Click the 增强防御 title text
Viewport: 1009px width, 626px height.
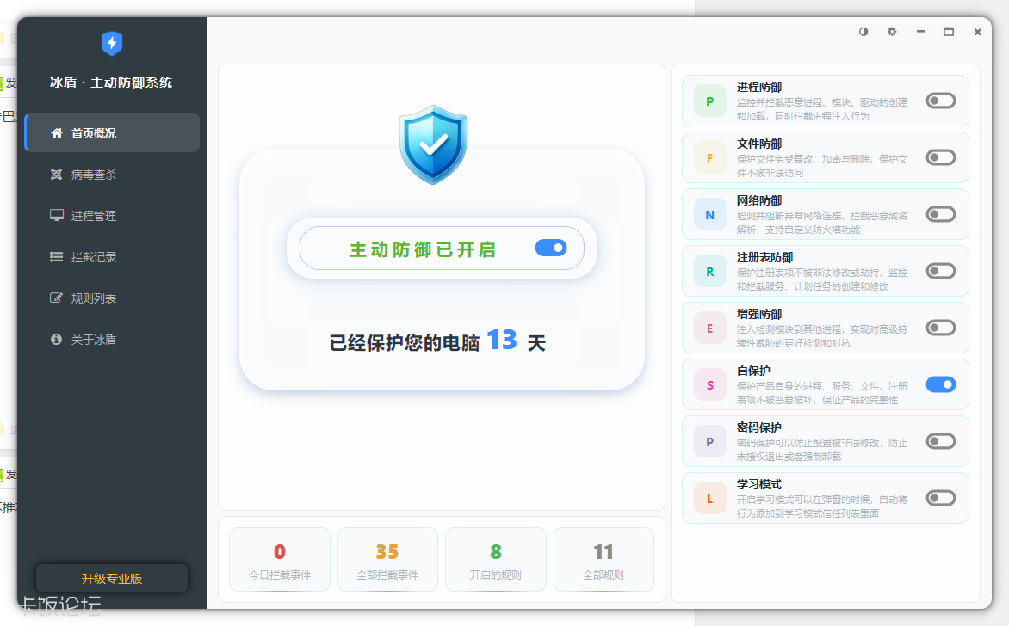coord(759,314)
